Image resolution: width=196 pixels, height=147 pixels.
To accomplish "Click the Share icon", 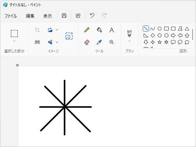I will coord(78,16).
